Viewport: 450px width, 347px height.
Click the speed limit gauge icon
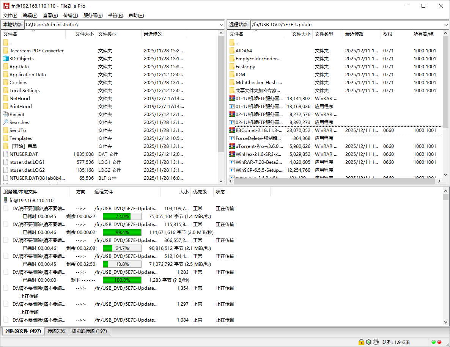point(376,342)
